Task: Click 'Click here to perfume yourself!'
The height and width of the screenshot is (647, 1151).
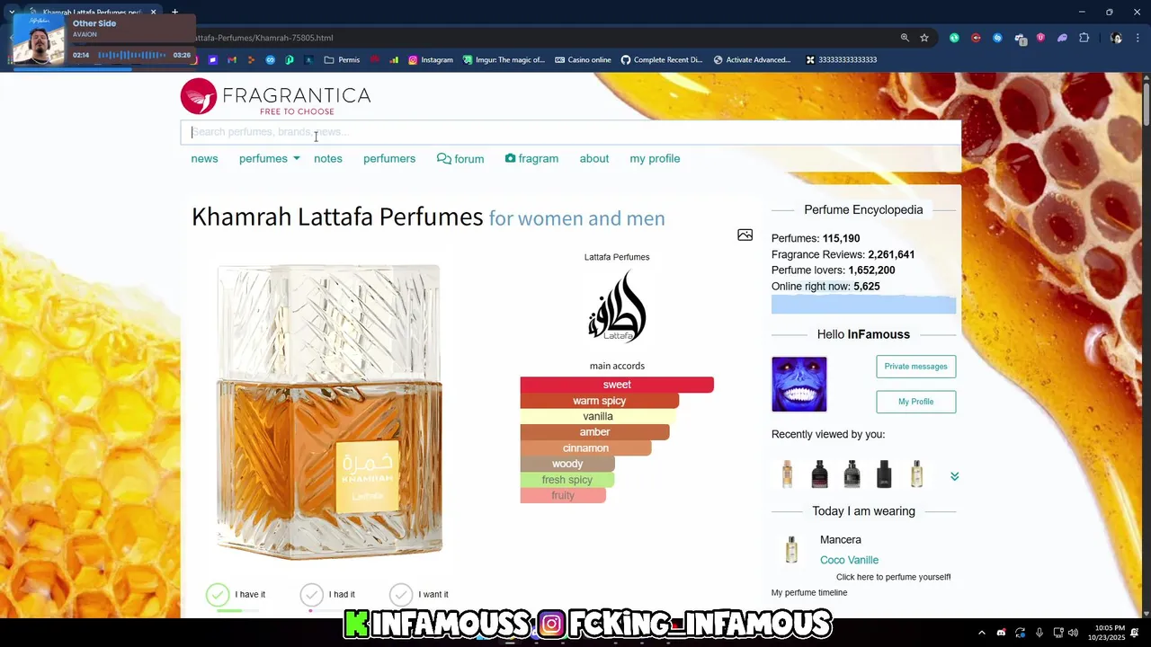Action: point(893,577)
